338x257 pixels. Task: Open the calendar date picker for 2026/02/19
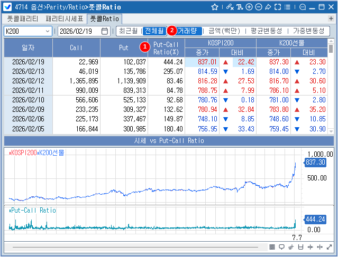(x=104, y=31)
